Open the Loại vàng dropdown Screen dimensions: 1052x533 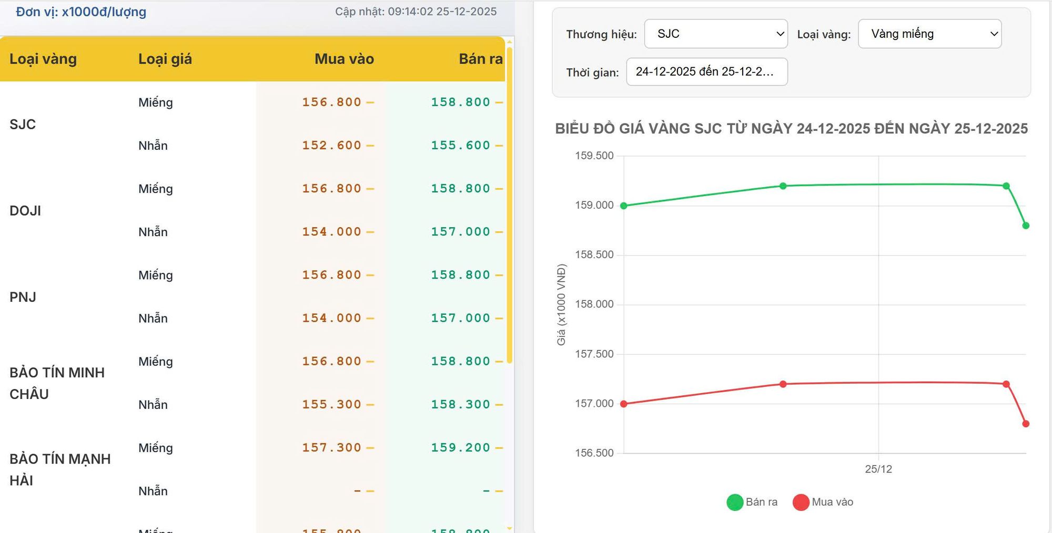[x=929, y=34]
